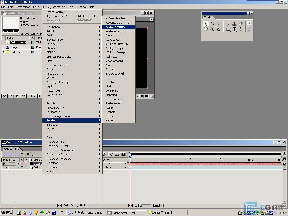The width and height of the screenshot is (288, 216).
Task: Choose Audio Spectrum from Render submenu
Action: tap(118, 27)
